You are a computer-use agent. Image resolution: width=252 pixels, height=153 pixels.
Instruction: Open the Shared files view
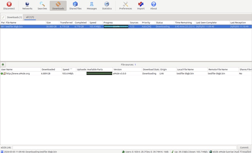75,6
